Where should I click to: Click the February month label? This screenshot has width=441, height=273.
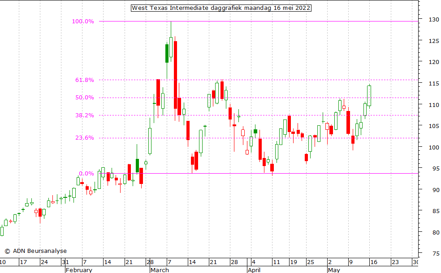(79, 270)
